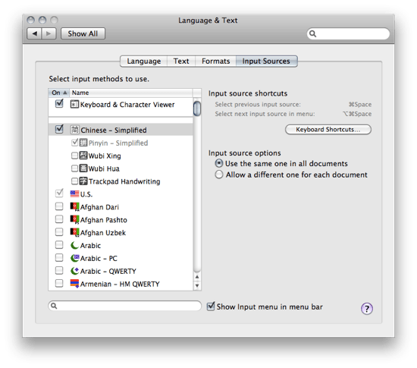Viewport: 417px width, 368px height.
Task: Click the input list scrollbar thumb
Action: pyautogui.click(x=197, y=109)
